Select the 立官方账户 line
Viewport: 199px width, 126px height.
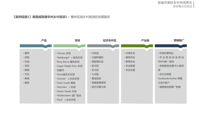tap(164, 83)
